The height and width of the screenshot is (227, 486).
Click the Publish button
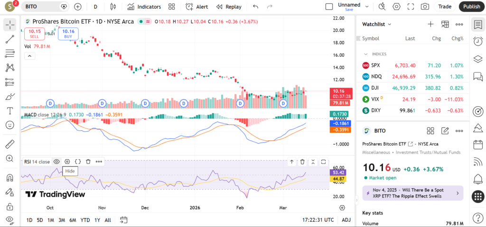471,7
